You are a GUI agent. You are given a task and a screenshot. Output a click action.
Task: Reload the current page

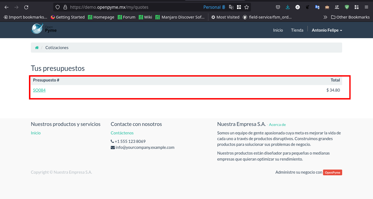26,7
